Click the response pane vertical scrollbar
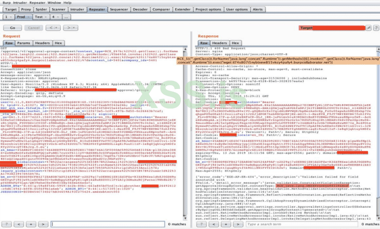Image resolution: width=380 pixels, height=229 pixels. (x=378, y=133)
